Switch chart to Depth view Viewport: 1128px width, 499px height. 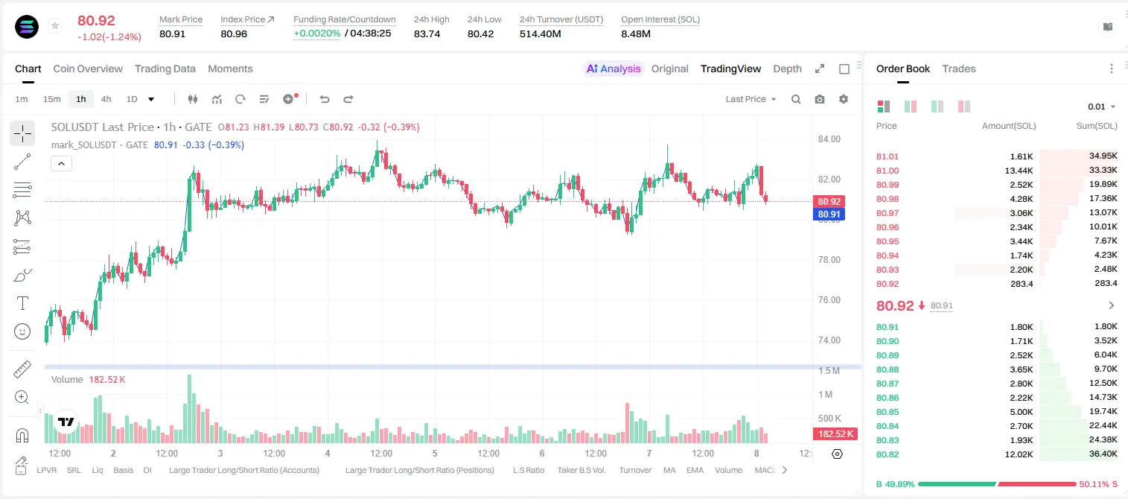787,69
